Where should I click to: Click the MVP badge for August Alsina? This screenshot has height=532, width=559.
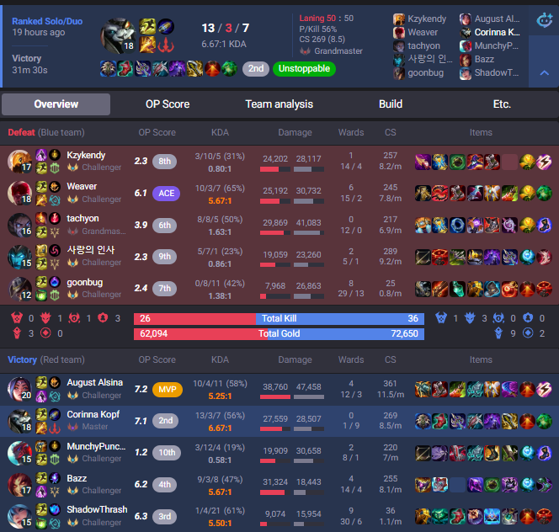[x=168, y=390]
